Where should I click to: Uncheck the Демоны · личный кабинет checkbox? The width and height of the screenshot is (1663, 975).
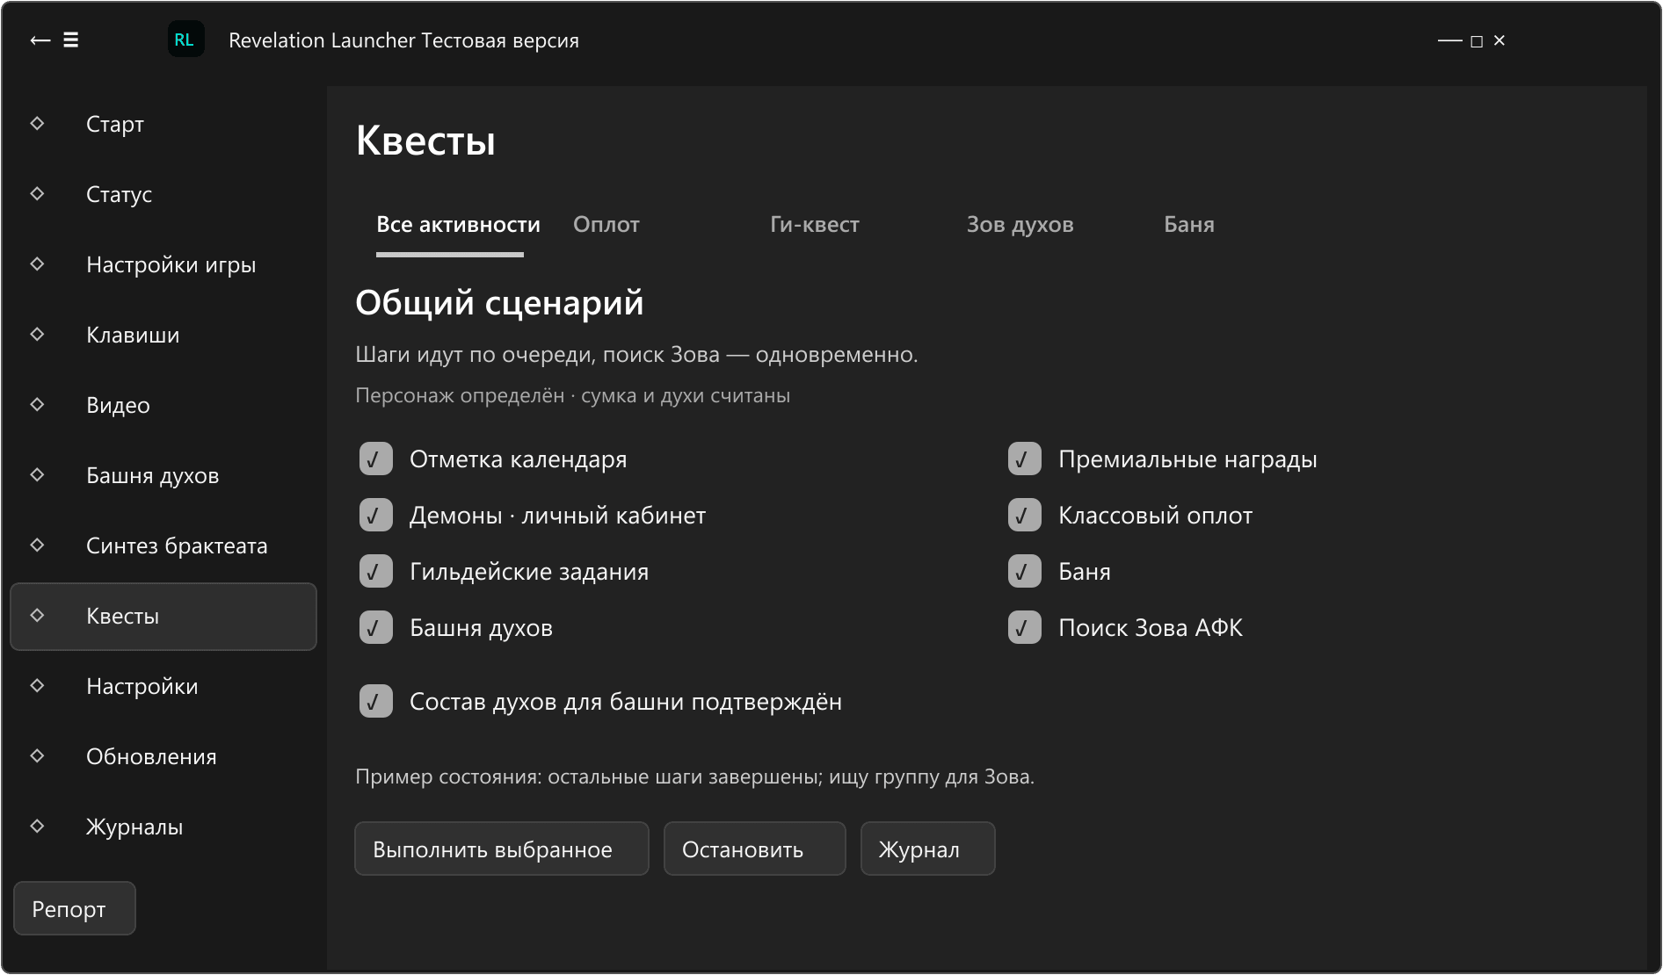pyautogui.click(x=376, y=516)
